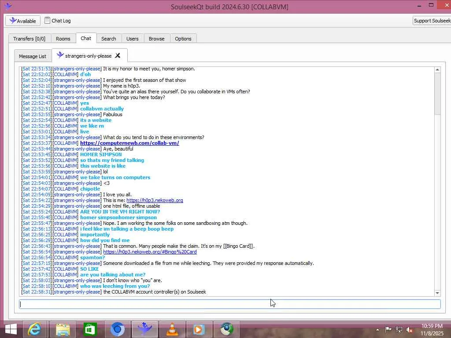Open the computernewb.com/collab-vm link

click(x=129, y=143)
